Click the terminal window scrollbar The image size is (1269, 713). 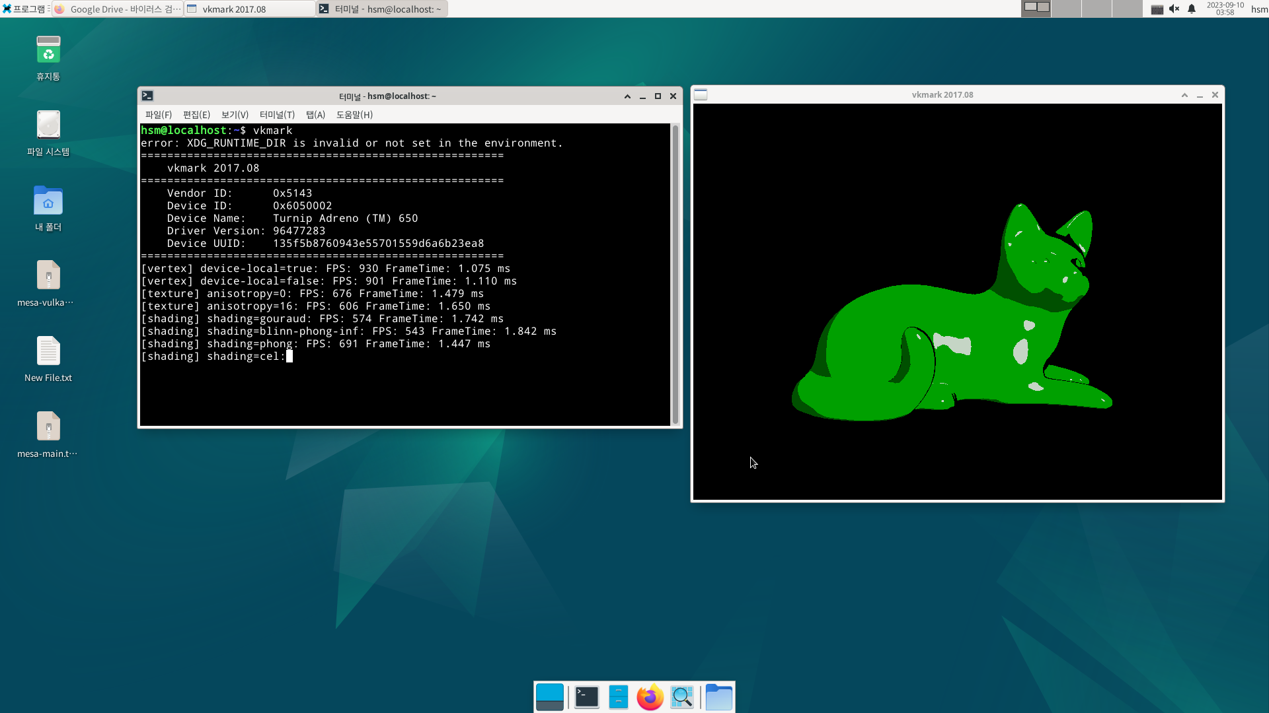(x=675, y=274)
